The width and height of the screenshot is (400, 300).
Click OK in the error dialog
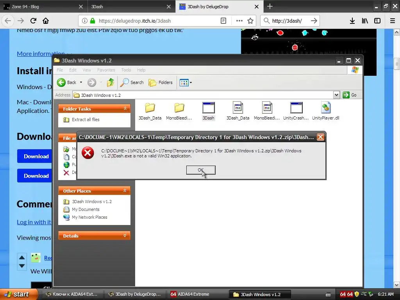point(201,170)
